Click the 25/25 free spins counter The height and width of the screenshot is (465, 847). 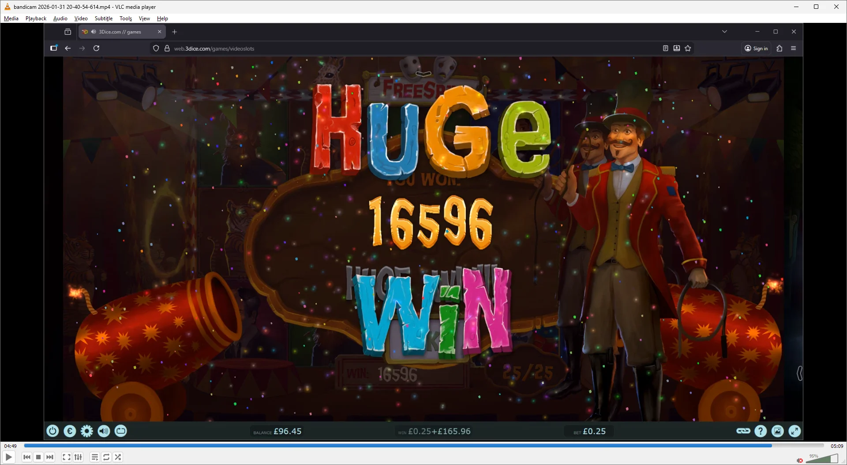point(528,373)
